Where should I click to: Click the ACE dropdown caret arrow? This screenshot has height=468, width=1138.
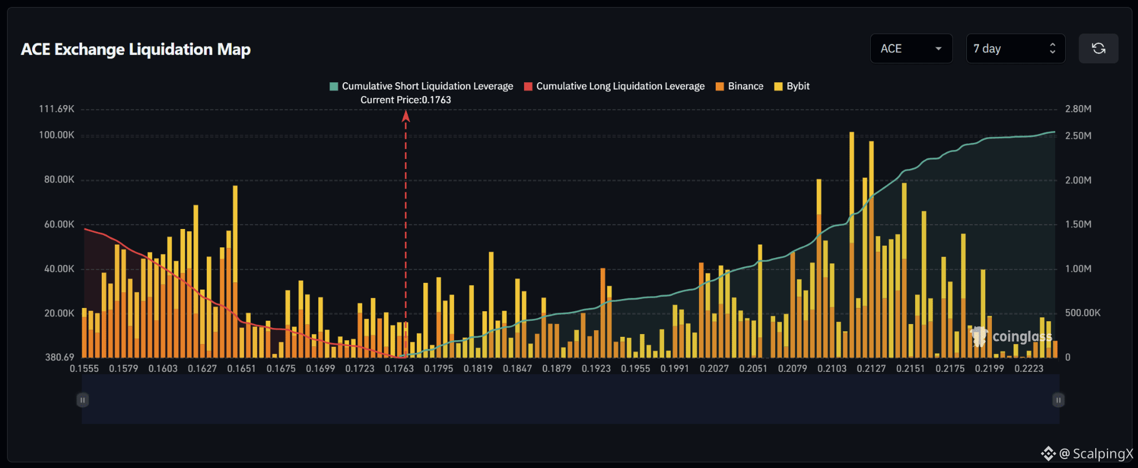[x=939, y=48]
